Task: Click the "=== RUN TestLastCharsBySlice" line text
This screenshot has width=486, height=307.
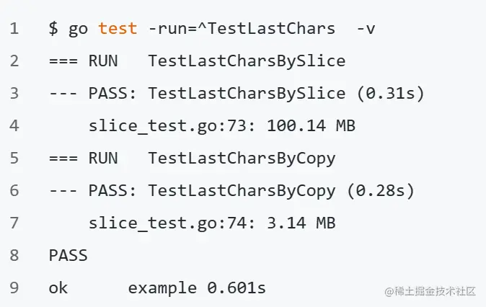Action: [x=197, y=61]
